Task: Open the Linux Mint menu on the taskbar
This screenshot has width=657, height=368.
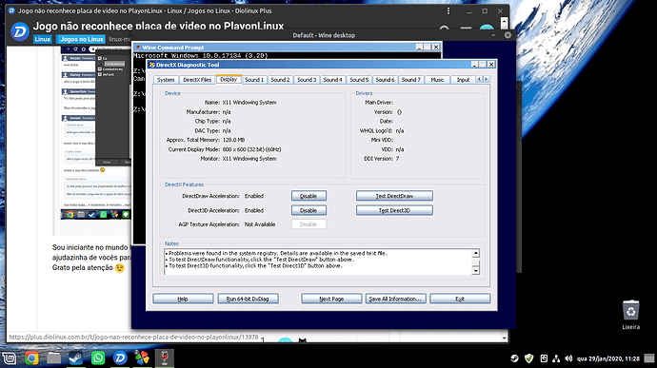Action: [10, 358]
